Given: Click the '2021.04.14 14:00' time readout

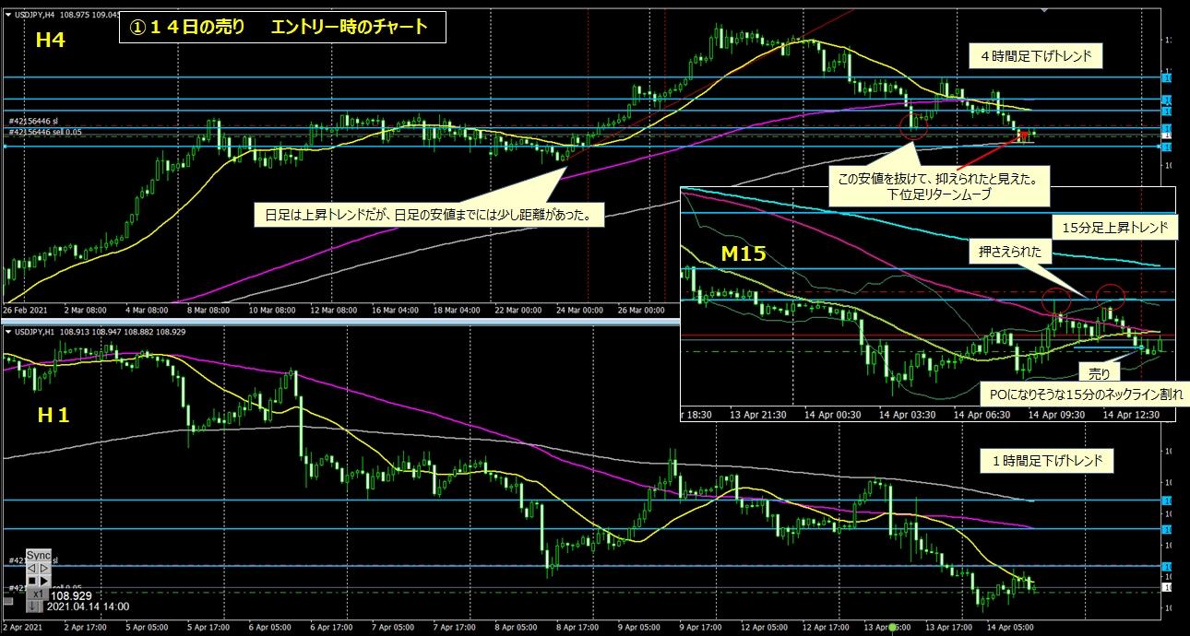Looking at the screenshot, I should (89, 607).
